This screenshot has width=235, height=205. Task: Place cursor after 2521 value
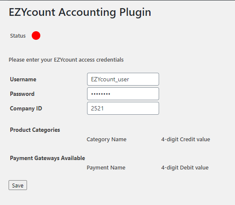tap(104, 108)
